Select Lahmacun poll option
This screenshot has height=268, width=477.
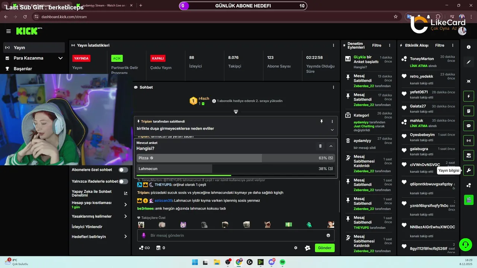pyautogui.click(x=236, y=169)
